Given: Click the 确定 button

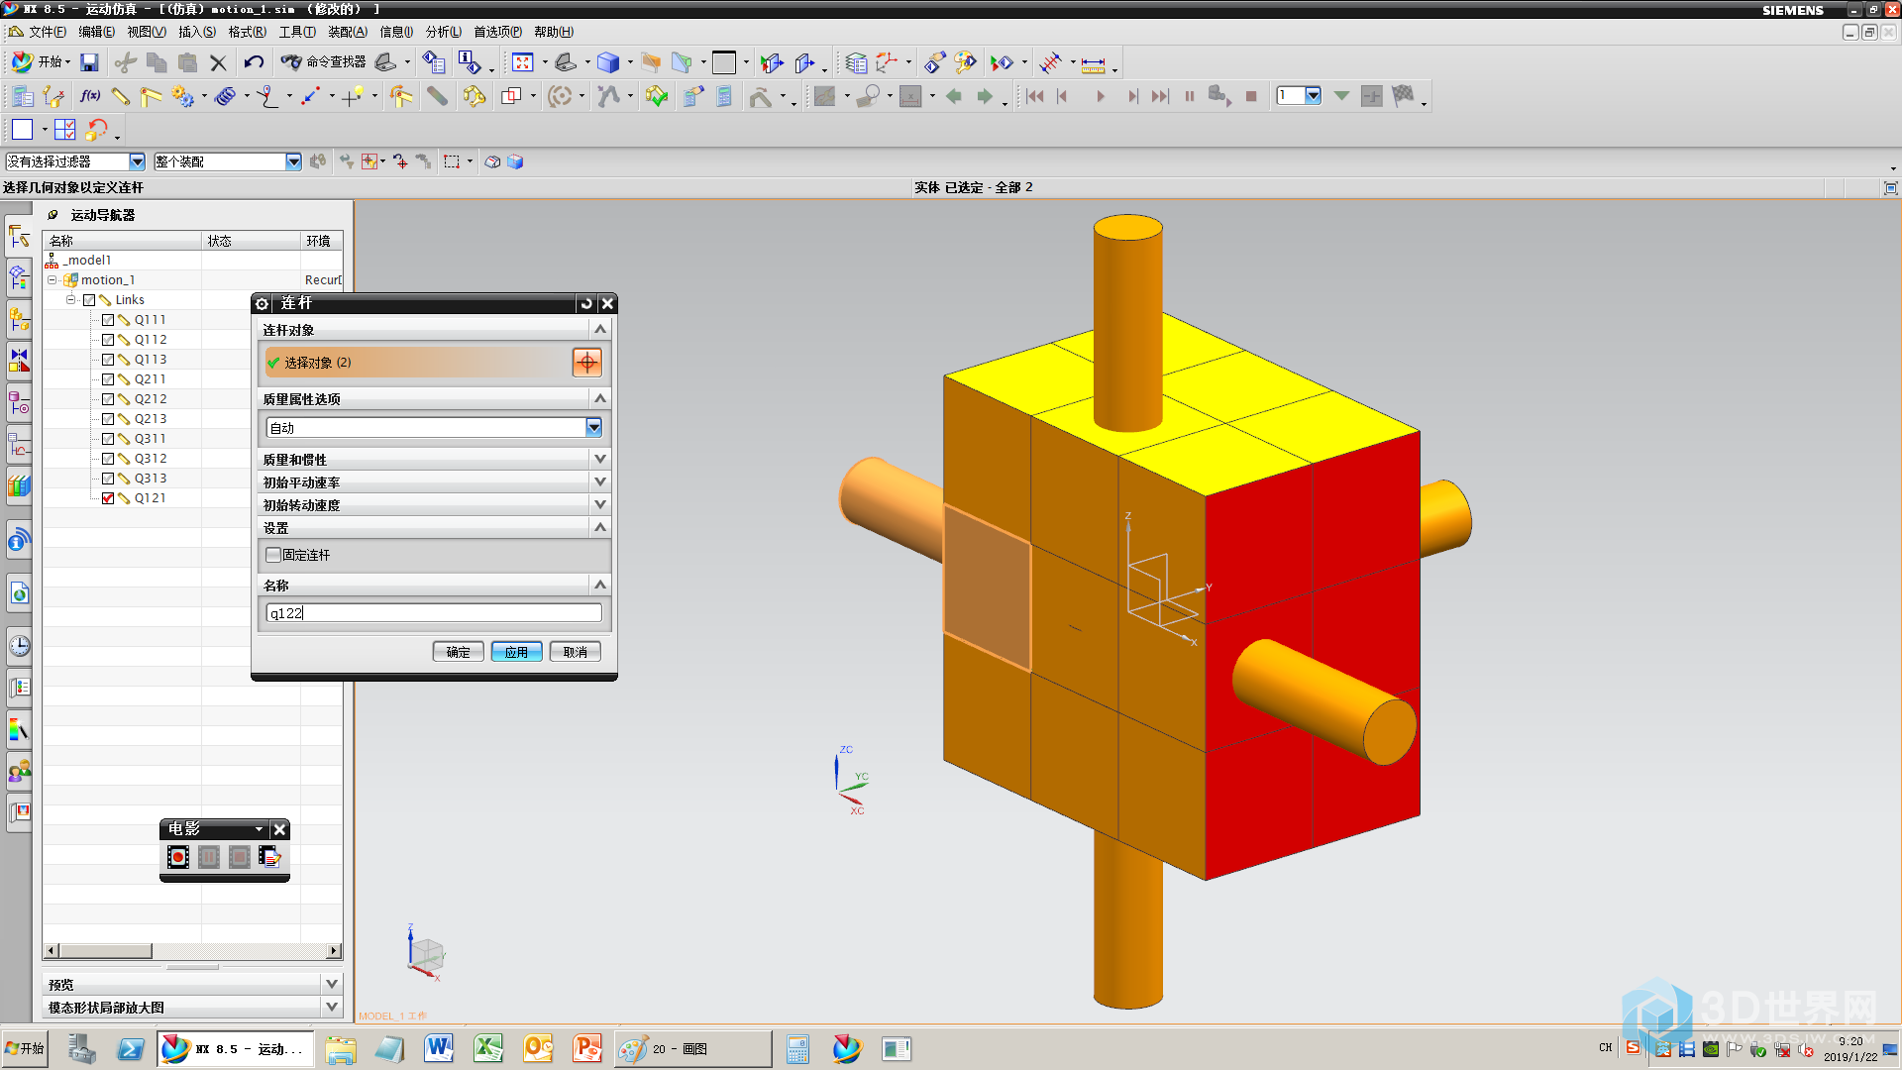Looking at the screenshot, I should [x=458, y=652].
